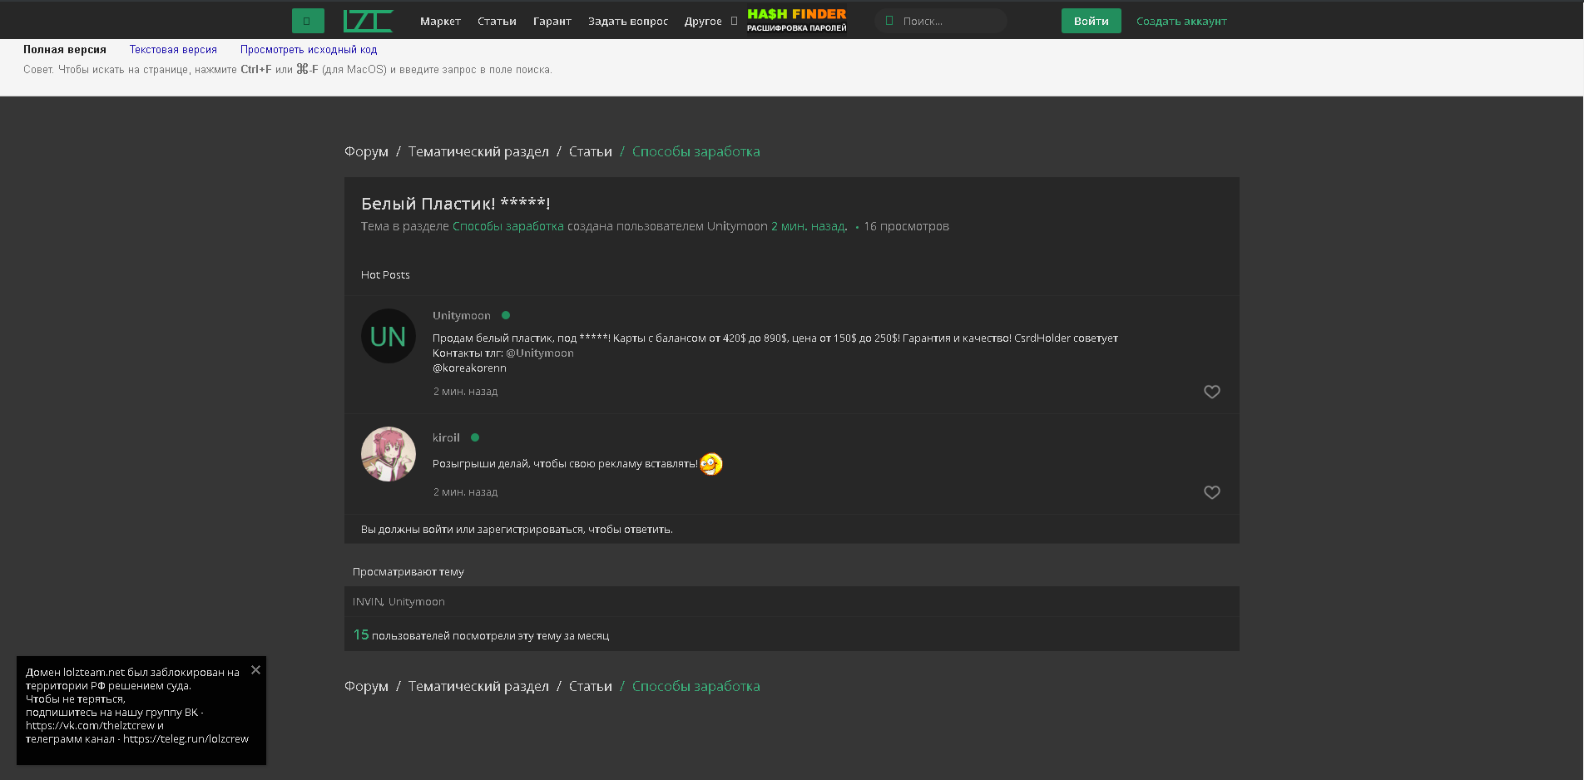
Task: Open the Маркет menu item
Action: 440,22
